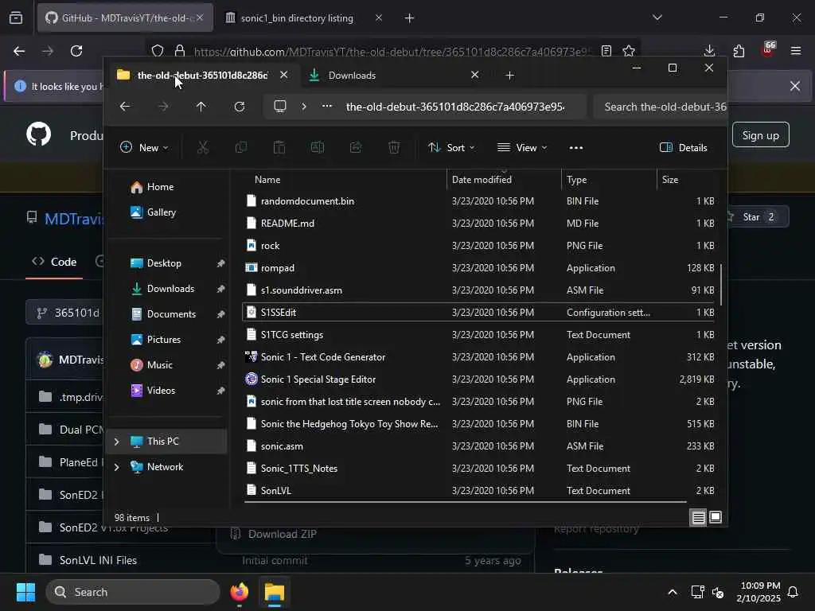Expand the This PC tree node
The height and width of the screenshot is (611, 815).
pos(116,442)
